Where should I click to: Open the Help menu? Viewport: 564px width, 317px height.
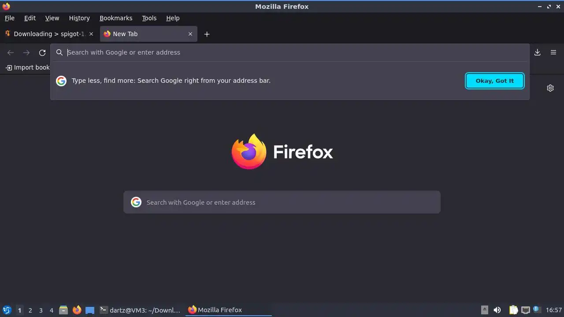tap(173, 18)
